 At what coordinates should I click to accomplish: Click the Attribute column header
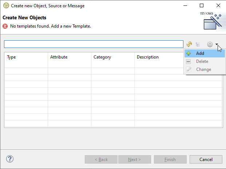[69, 57]
